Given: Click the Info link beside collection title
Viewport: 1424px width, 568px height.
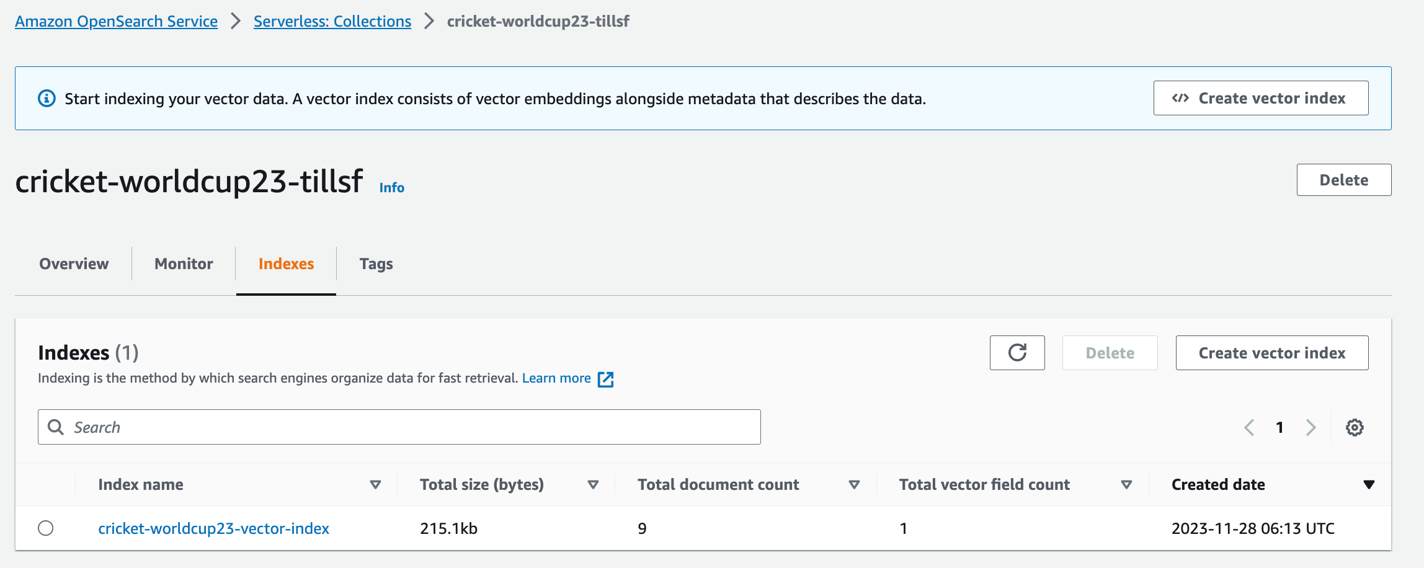Looking at the screenshot, I should point(391,187).
